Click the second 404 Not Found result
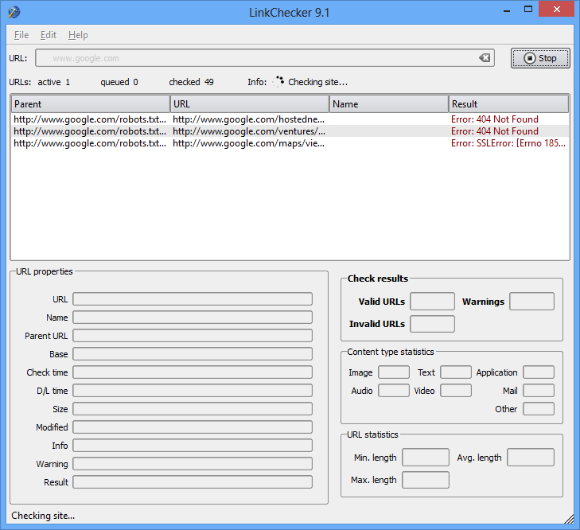580x530 pixels. click(495, 131)
